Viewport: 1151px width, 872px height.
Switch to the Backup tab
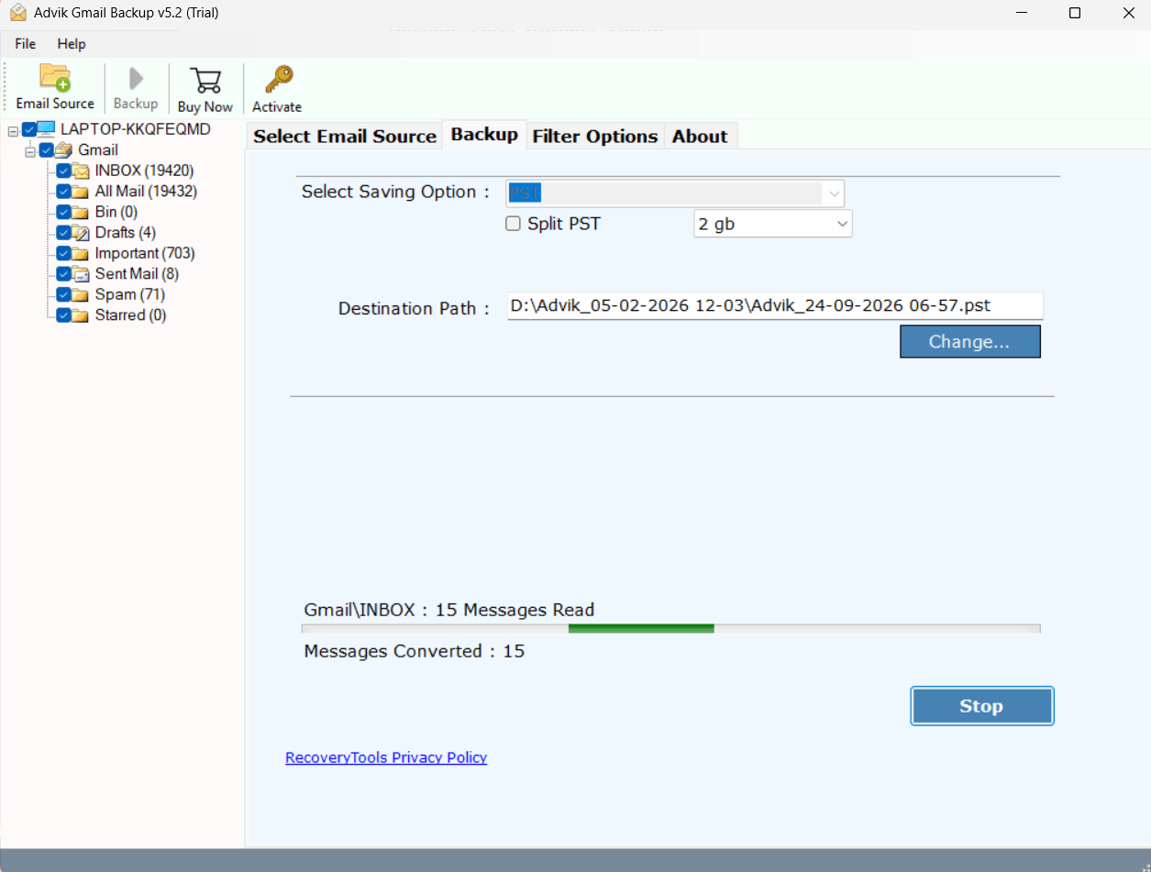click(x=484, y=135)
